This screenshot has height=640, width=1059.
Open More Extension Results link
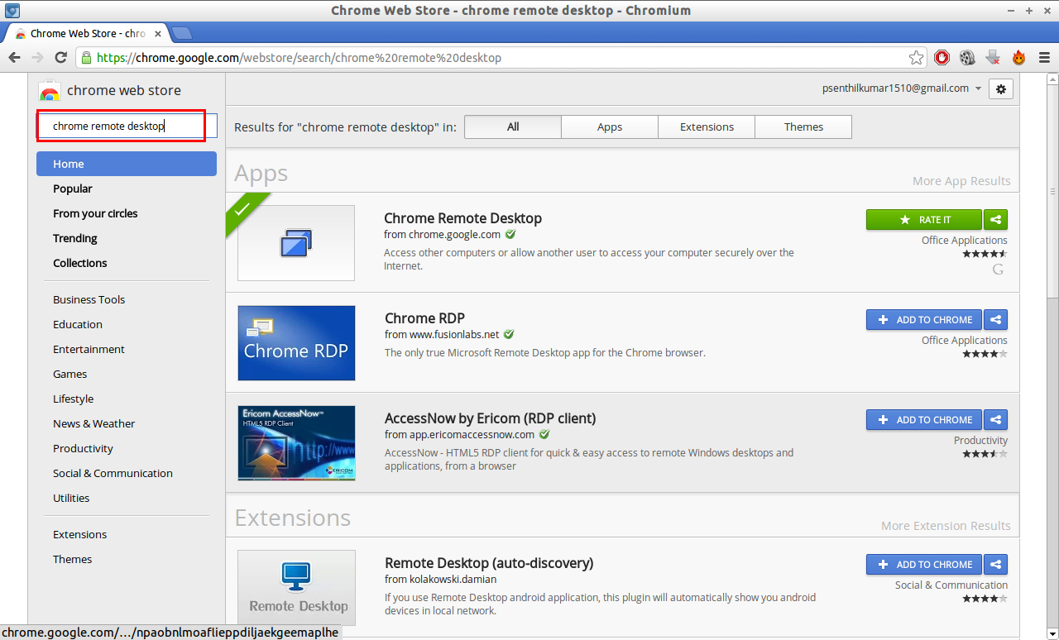click(x=946, y=526)
